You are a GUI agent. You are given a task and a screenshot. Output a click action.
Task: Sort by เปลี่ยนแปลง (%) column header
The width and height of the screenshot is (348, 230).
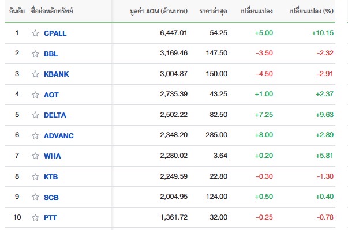pyautogui.click(x=312, y=11)
